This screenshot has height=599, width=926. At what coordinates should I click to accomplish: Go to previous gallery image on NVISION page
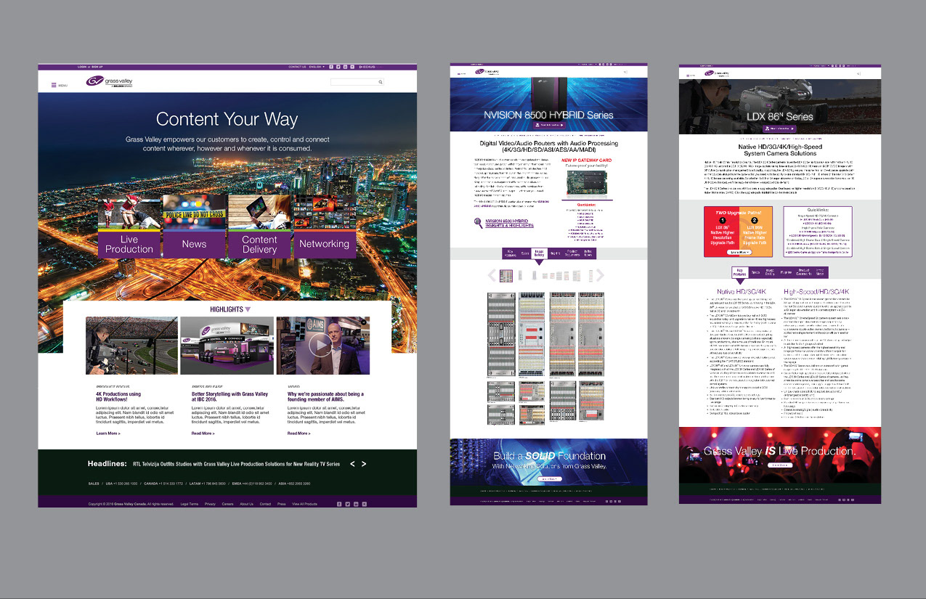tap(492, 275)
